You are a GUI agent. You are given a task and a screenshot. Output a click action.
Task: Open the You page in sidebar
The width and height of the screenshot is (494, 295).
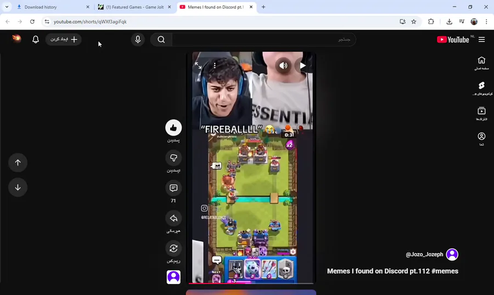click(x=481, y=139)
